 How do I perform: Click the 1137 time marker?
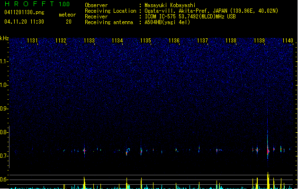(202, 41)
